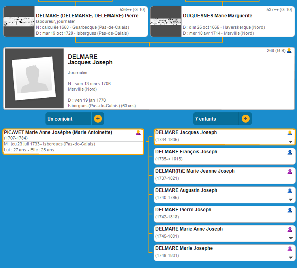Click the purple person icon on Picavet's card
The height and width of the screenshot is (268, 297).
138,133
